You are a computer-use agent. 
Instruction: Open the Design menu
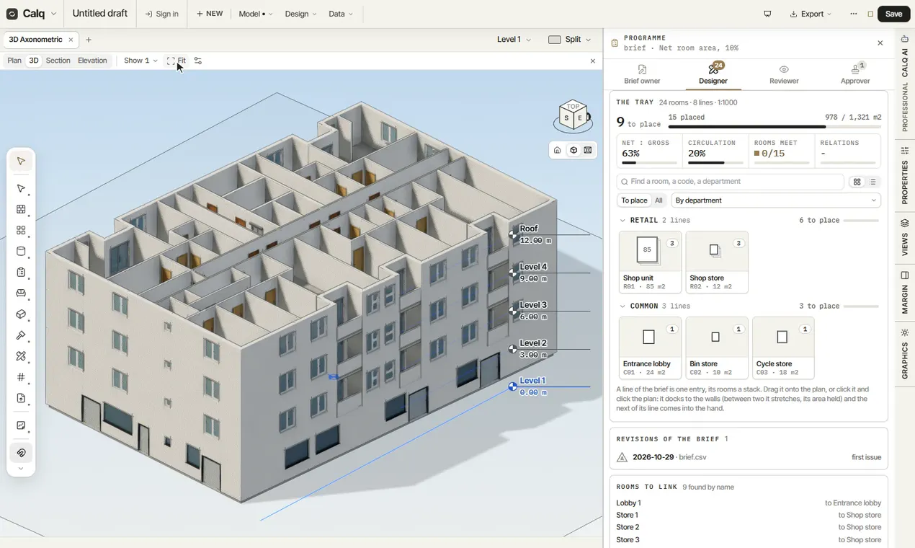coord(301,14)
